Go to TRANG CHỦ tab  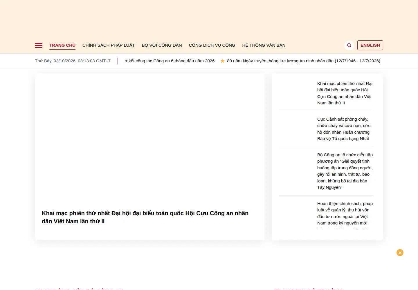pos(62,45)
